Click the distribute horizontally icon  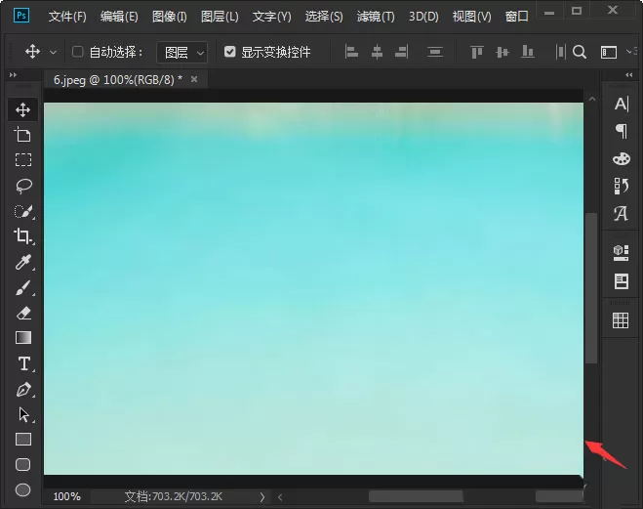560,52
